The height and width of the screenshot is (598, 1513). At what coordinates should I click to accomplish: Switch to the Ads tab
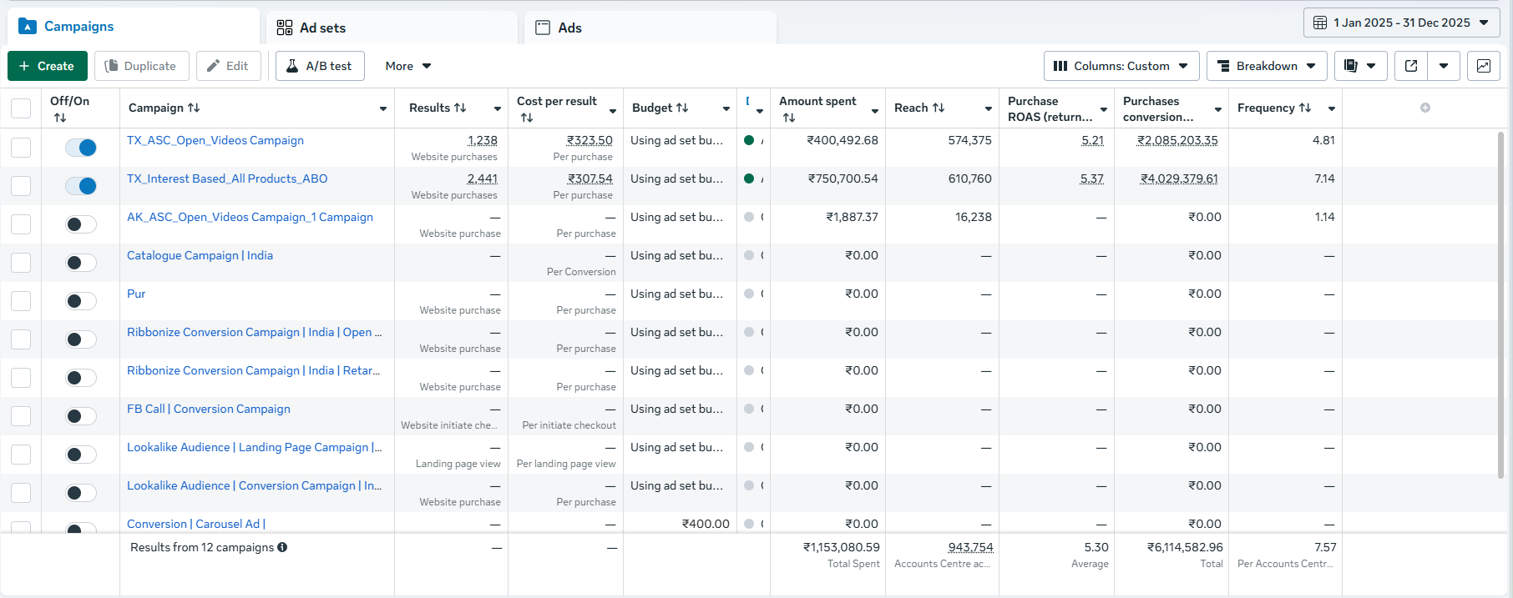tap(569, 28)
